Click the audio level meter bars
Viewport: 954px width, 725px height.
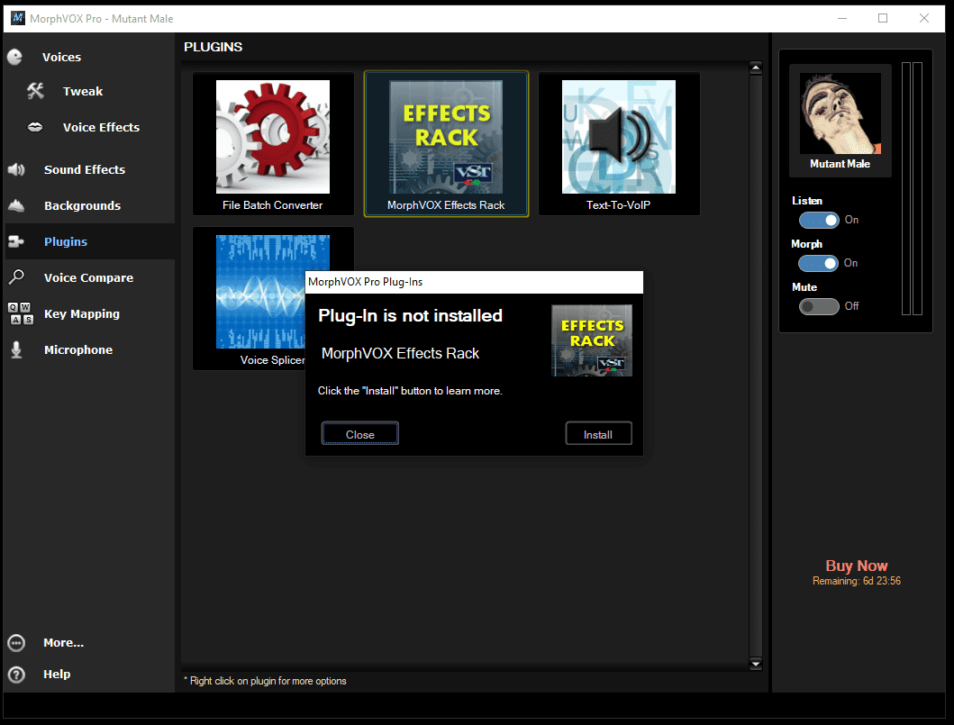(x=912, y=188)
